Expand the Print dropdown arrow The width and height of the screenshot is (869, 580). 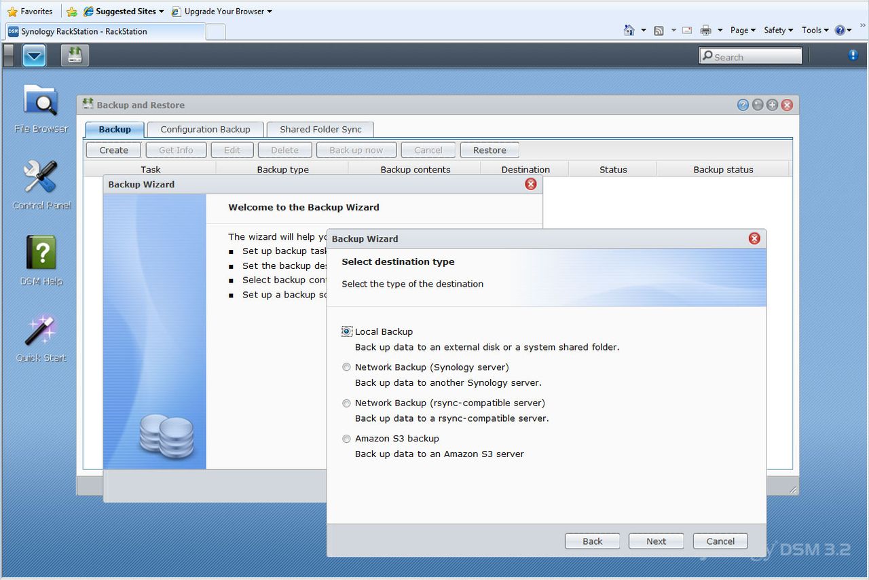720,31
